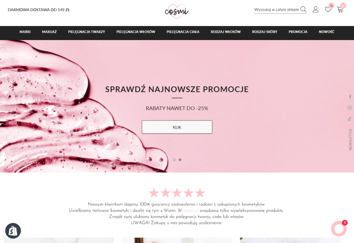Expand the PIELĘGNACJA TWARZY menu

click(87, 32)
